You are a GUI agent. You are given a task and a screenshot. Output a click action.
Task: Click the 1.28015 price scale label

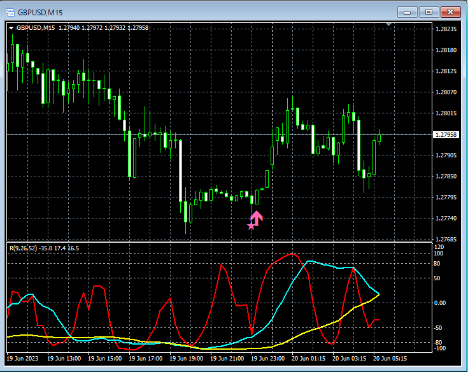tap(446, 113)
